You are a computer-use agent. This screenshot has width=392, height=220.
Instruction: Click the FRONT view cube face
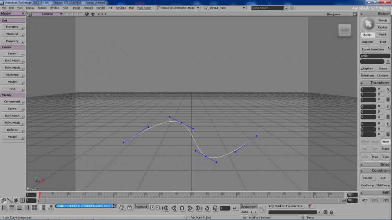345,31
